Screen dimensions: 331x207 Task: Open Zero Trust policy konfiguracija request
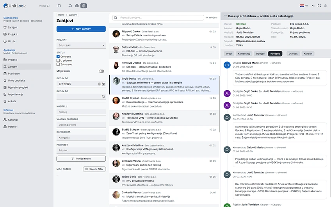pyautogui.click(x=164, y=134)
